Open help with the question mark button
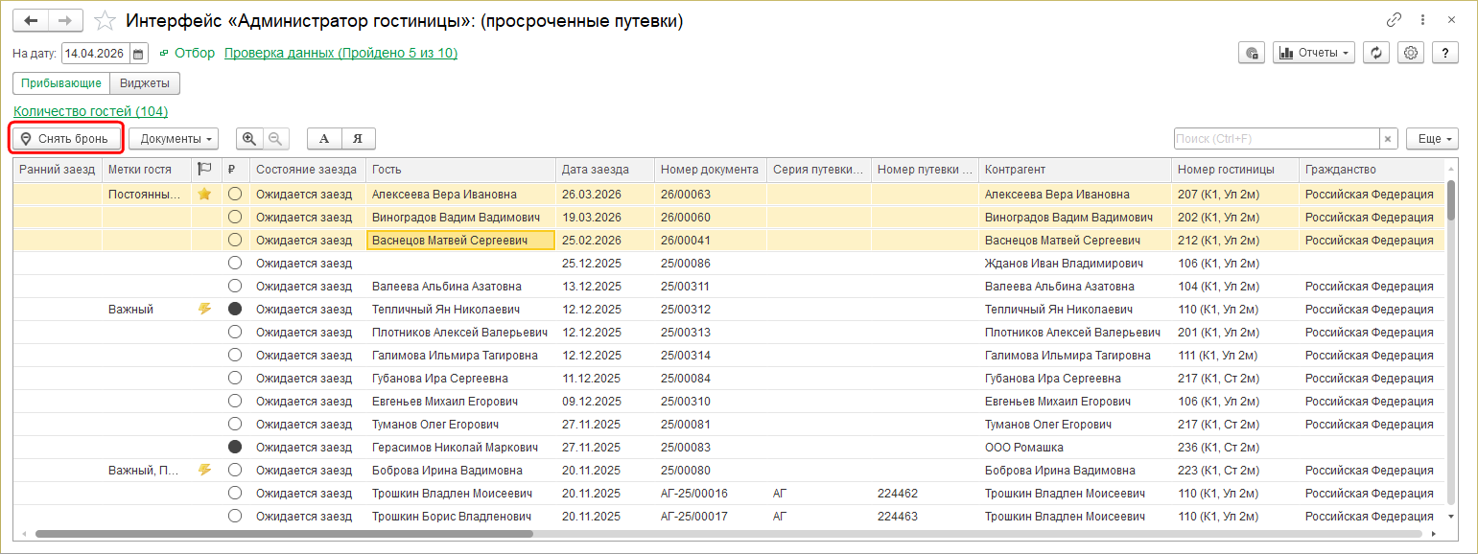This screenshot has height=554, width=1478. 1444,53
